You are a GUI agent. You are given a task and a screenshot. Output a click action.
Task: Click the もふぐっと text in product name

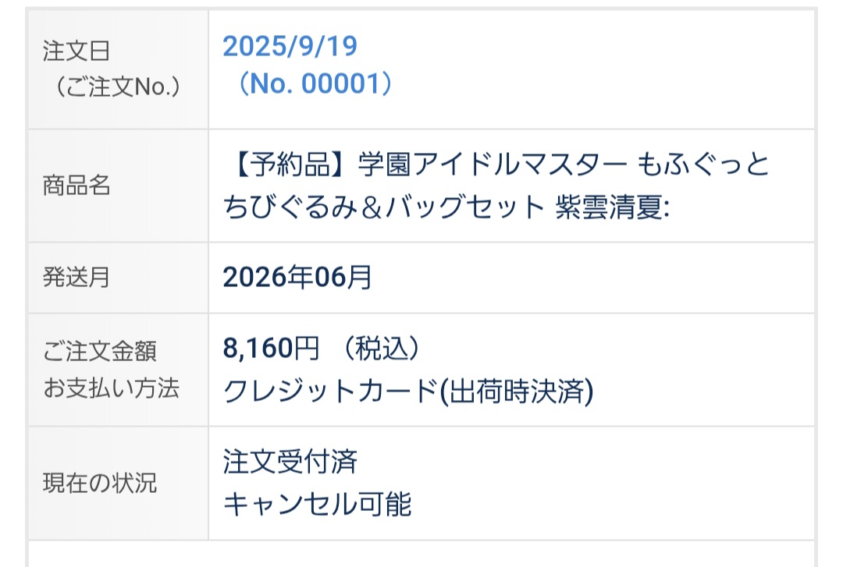tap(704, 165)
